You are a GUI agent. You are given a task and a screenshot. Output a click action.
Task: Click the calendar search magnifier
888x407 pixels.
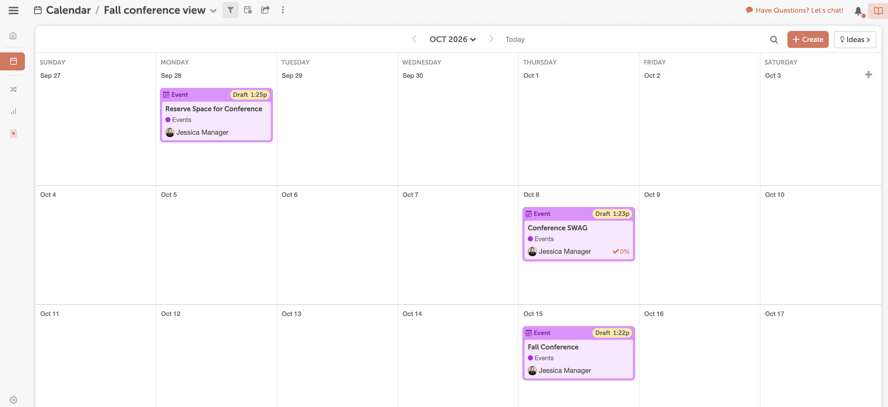(774, 40)
